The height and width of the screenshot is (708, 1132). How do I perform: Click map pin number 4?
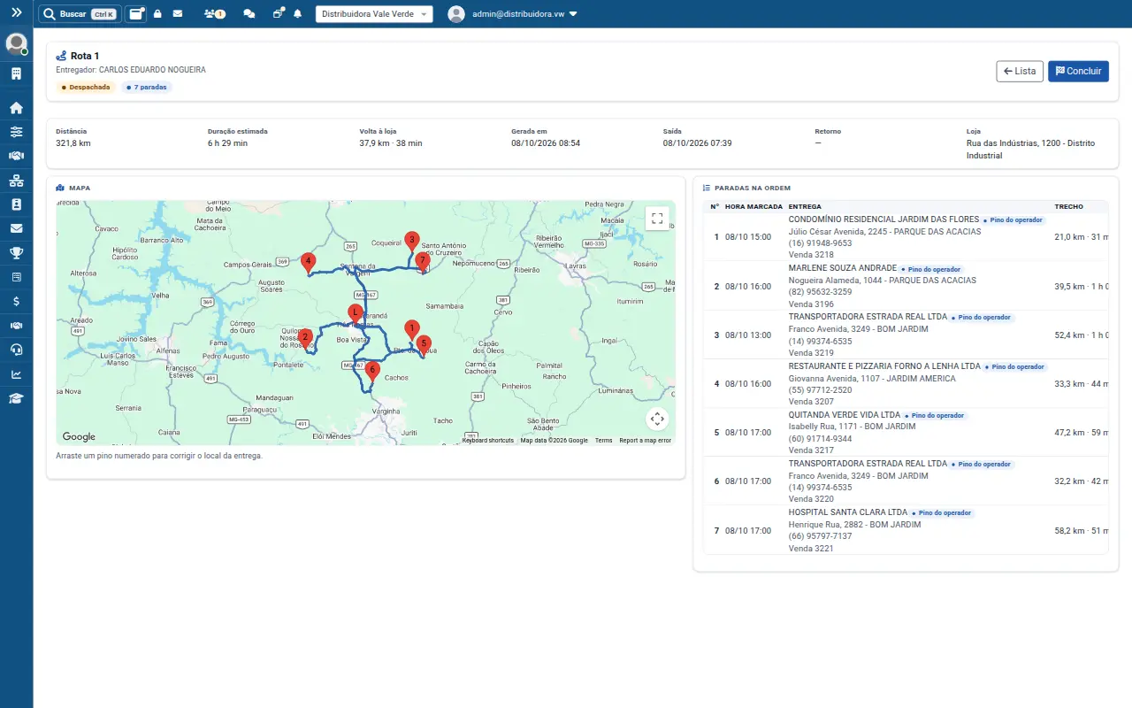pyautogui.click(x=308, y=263)
